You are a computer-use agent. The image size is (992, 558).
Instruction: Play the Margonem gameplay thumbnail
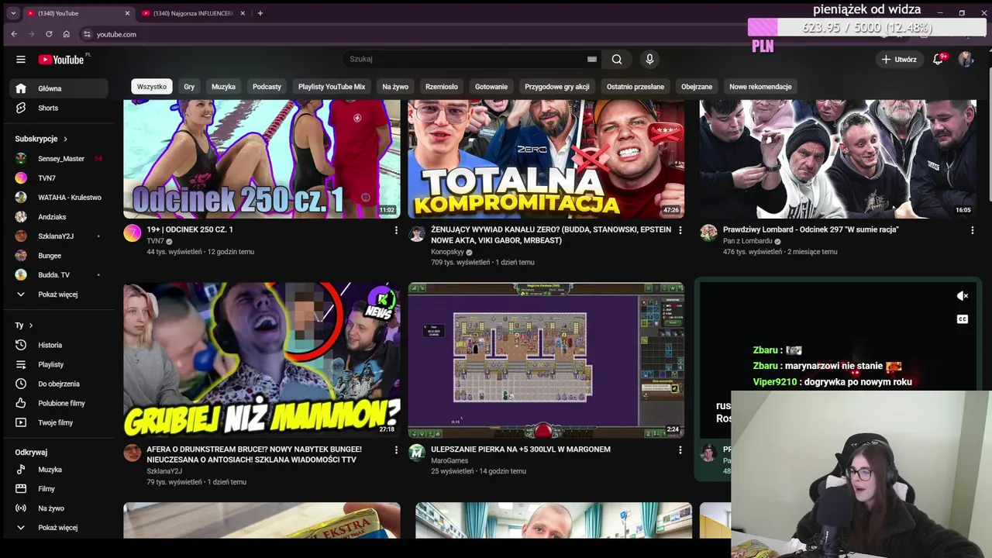[546, 360]
